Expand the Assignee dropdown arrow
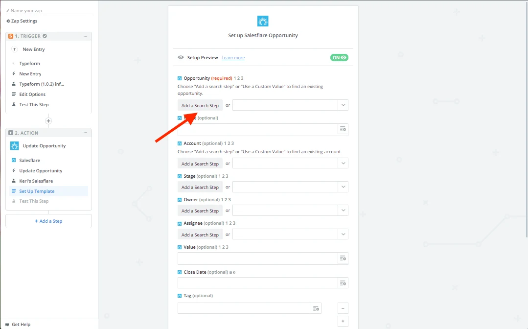Image resolution: width=528 pixels, height=329 pixels. click(343, 234)
